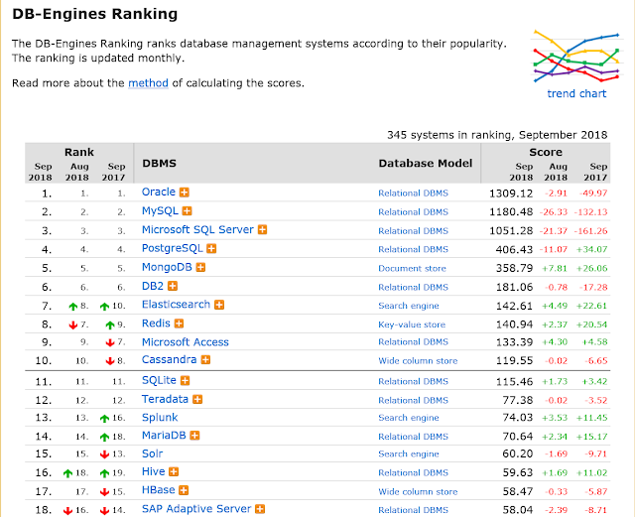Open the Redis link
The width and height of the screenshot is (635, 517).
coord(156,323)
